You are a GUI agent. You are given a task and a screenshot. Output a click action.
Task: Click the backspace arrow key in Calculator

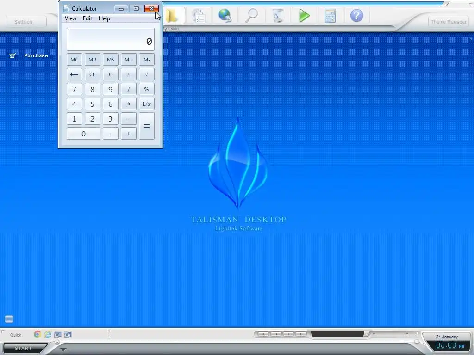75,74
